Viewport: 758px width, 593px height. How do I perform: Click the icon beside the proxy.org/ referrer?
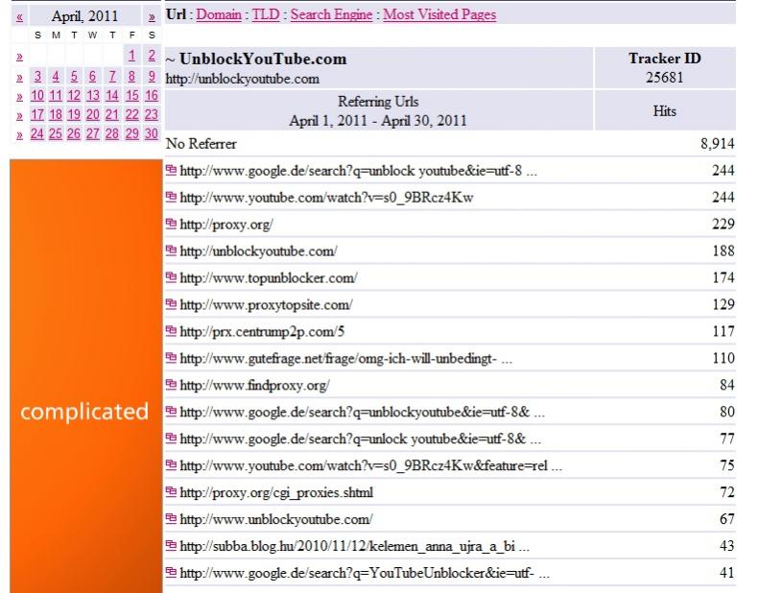172,225
